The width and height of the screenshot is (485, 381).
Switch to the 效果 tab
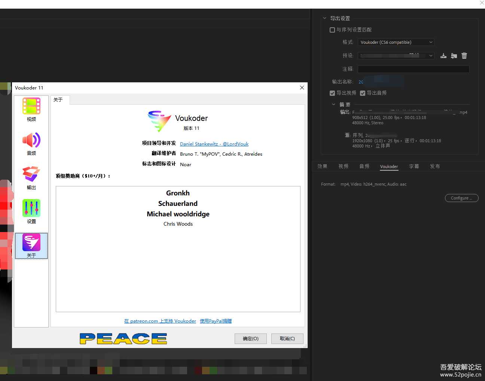(x=322, y=166)
